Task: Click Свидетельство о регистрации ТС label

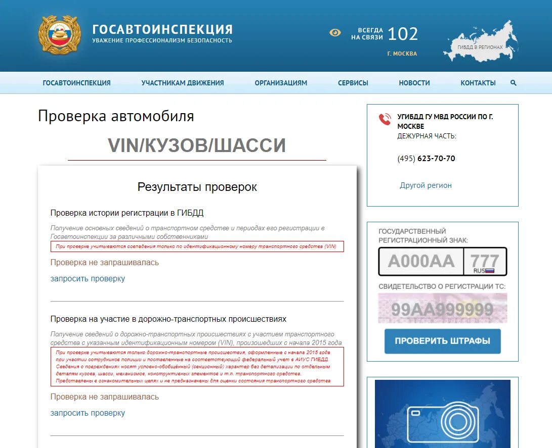Action: coord(442,286)
